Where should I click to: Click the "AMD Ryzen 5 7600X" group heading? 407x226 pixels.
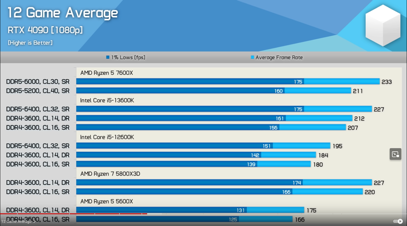click(x=107, y=73)
